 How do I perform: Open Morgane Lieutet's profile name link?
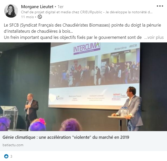click(x=37, y=7)
